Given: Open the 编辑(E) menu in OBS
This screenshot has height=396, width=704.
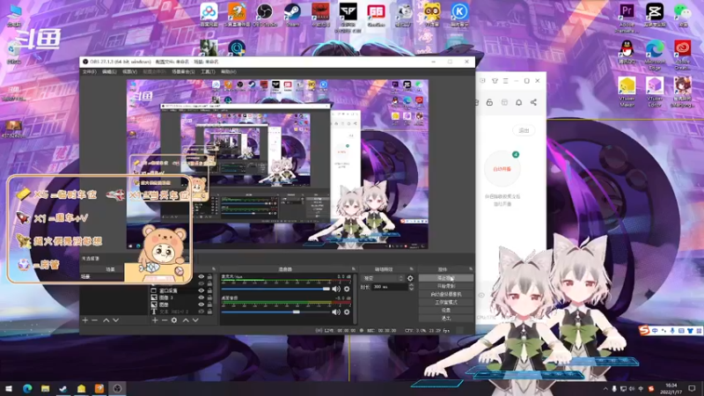Looking at the screenshot, I should click(109, 72).
